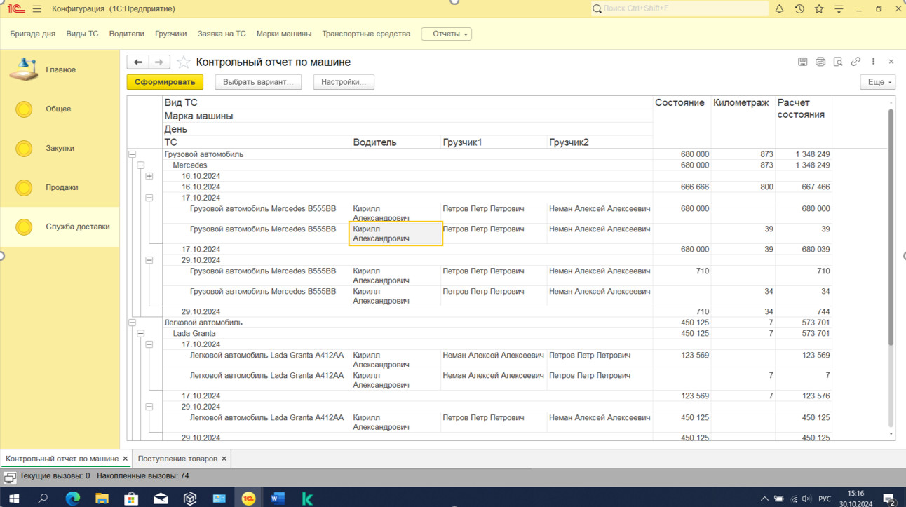The image size is (906, 507).
Task: Open the history clock icon
Action: click(x=799, y=9)
